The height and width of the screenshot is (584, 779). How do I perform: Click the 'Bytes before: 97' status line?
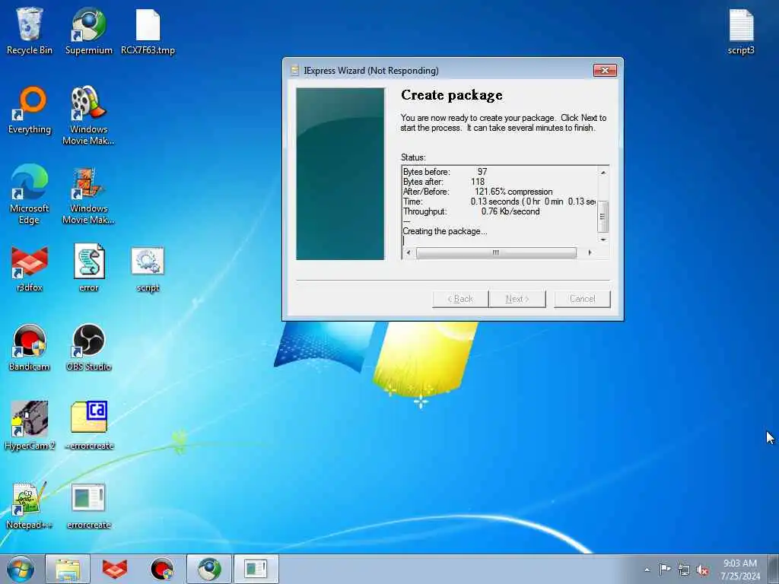coord(445,172)
